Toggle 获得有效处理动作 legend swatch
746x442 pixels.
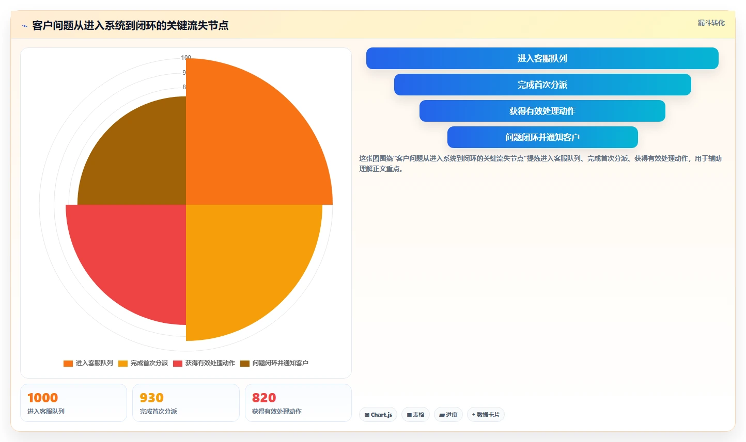178,363
